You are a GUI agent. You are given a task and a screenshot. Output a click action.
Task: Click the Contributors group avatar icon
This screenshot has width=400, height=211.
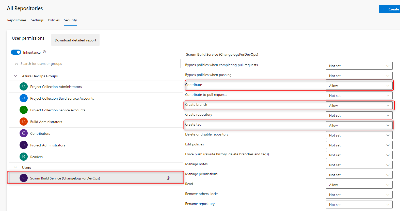tap(24, 133)
